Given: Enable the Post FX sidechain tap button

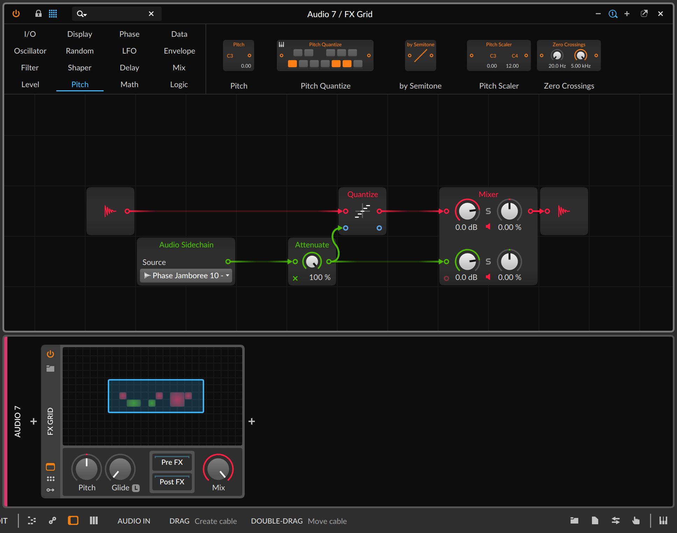Looking at the screenshot, I should tap(172, 482).
